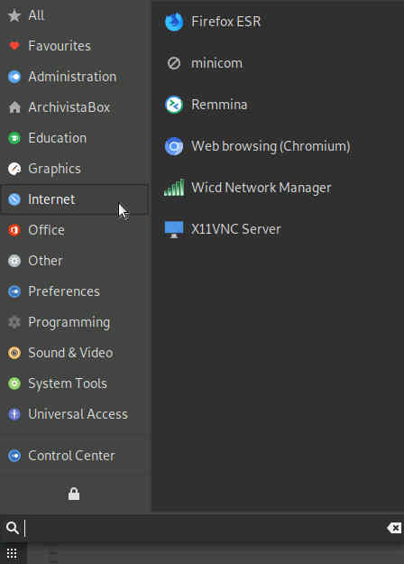Click the Control Center icon
404x564 pixels.
pyautogui.click(x=14, y=456)
